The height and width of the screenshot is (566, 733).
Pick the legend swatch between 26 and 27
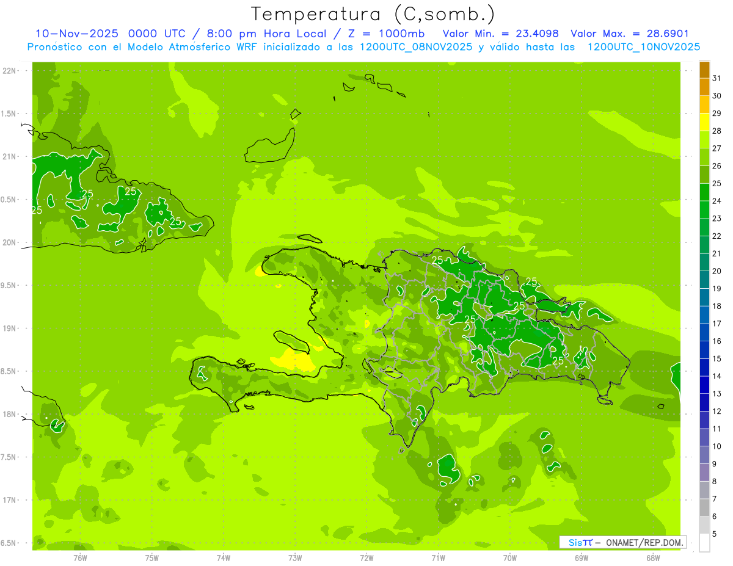pyautogui.click(x=704, y=157)
